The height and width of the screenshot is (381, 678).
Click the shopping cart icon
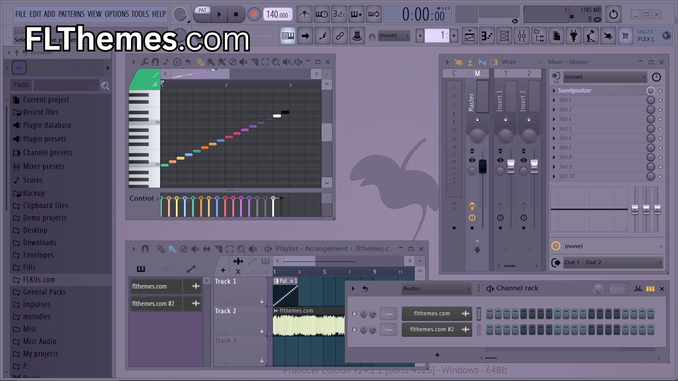[625, 36]
